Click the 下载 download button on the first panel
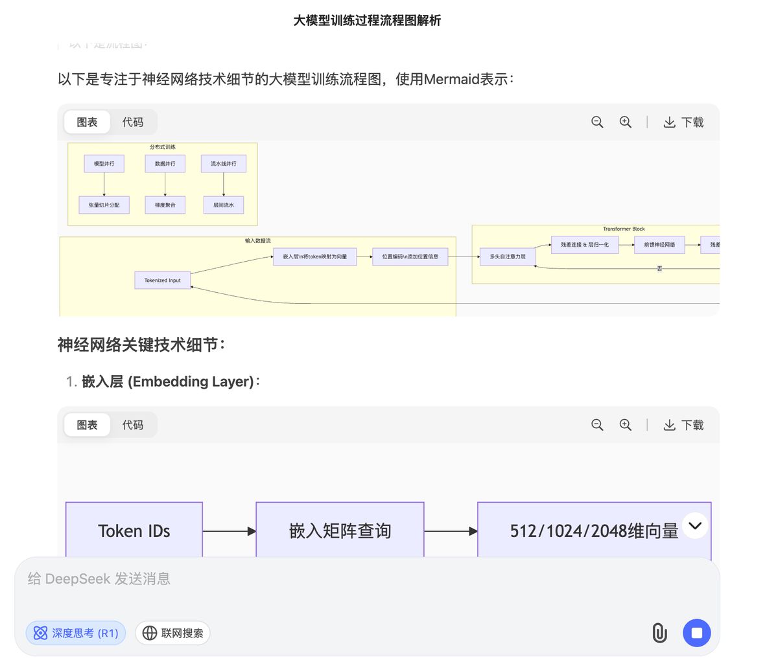Image resolution: width=778 pixels, height=662 pixels. point(683,122)
